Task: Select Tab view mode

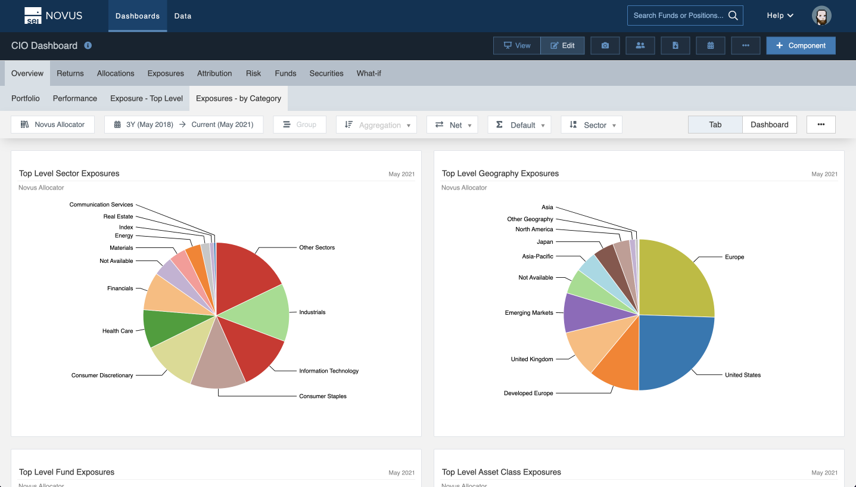Action: point(714,124)
